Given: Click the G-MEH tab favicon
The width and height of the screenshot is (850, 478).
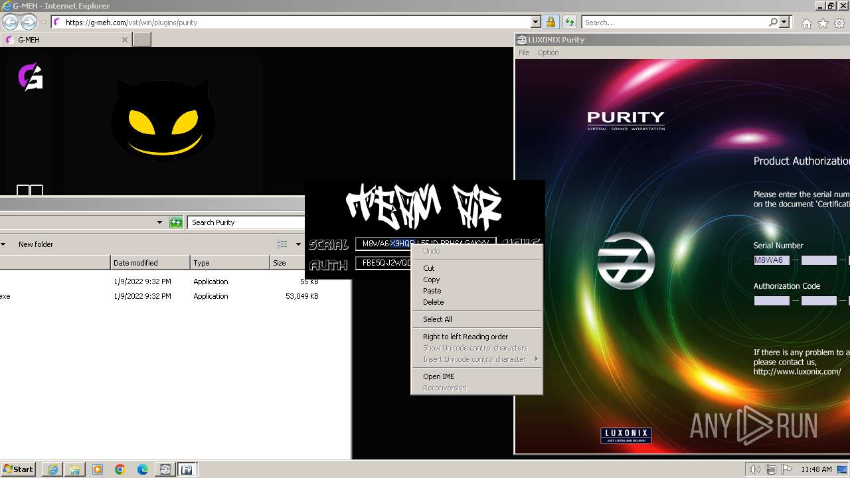Looking at the screenshot, I should (x=9, y=40).
